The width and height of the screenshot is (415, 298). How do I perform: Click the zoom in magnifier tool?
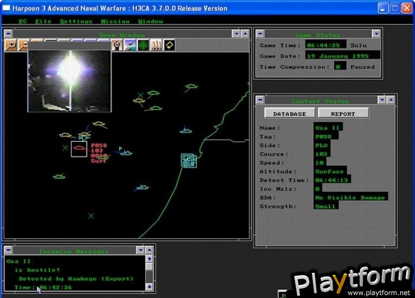point(11,45)
